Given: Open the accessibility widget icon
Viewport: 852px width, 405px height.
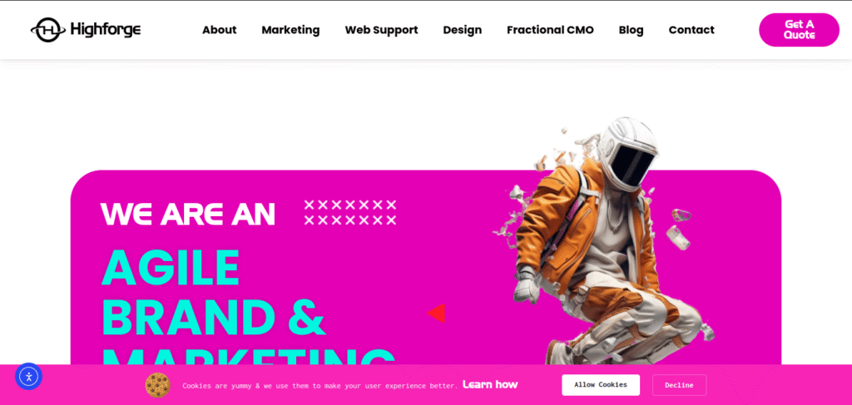Looking at the screenshot, I should (x=29, y=376).
